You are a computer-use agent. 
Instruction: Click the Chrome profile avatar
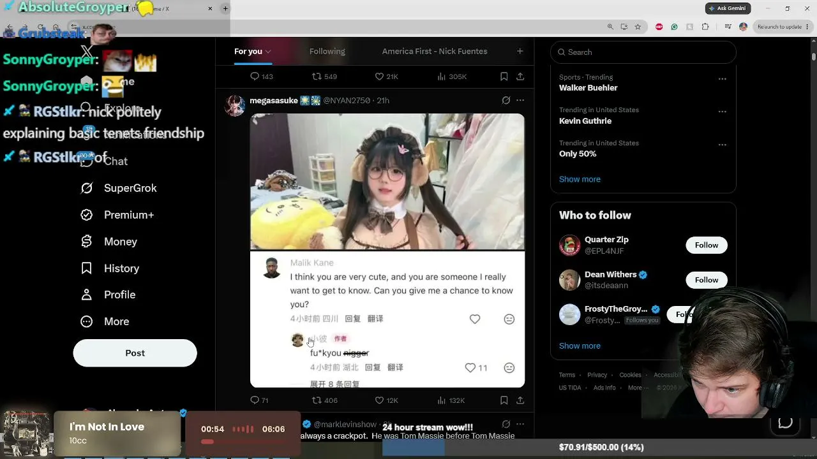click(743, 27)
